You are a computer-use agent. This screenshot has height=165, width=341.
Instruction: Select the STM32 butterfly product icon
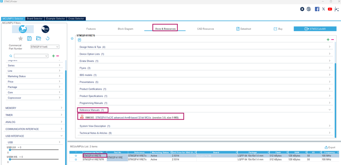click(x=23, y=29)
